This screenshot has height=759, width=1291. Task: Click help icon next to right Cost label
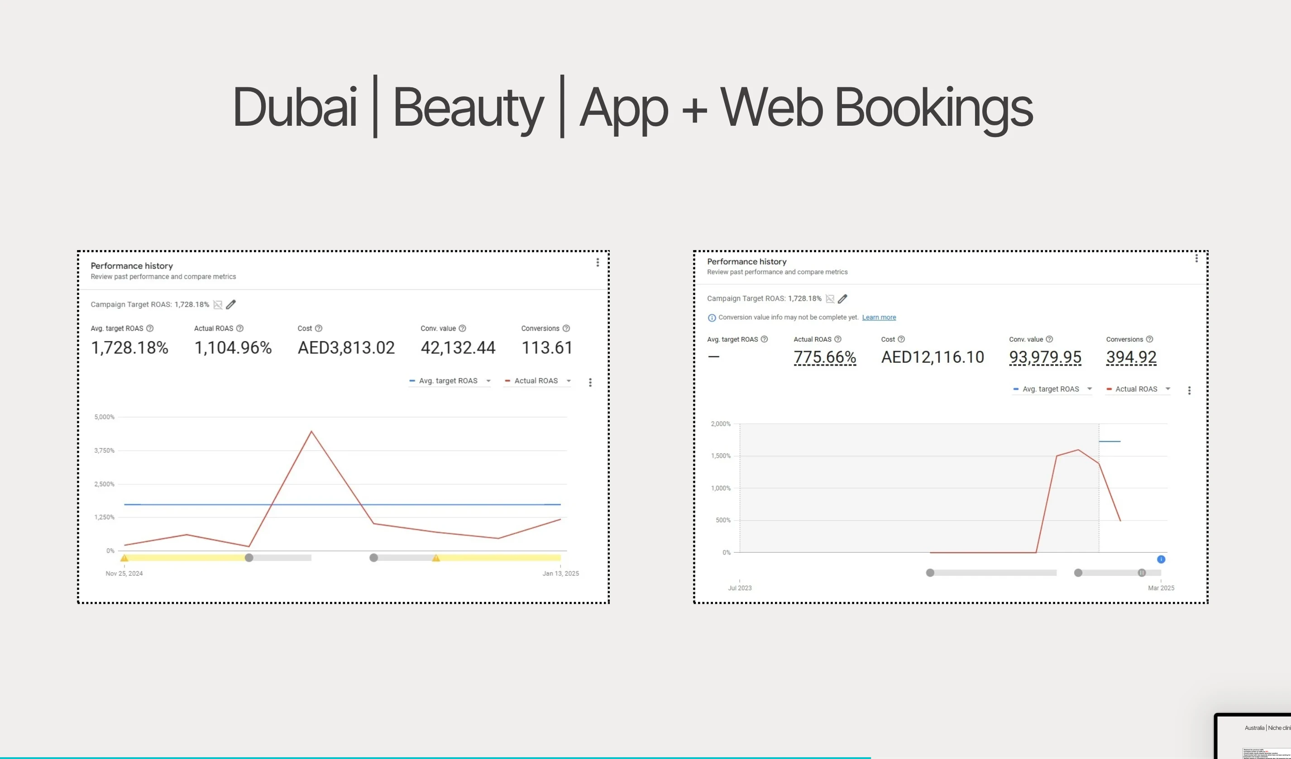(x=901, y=339)
